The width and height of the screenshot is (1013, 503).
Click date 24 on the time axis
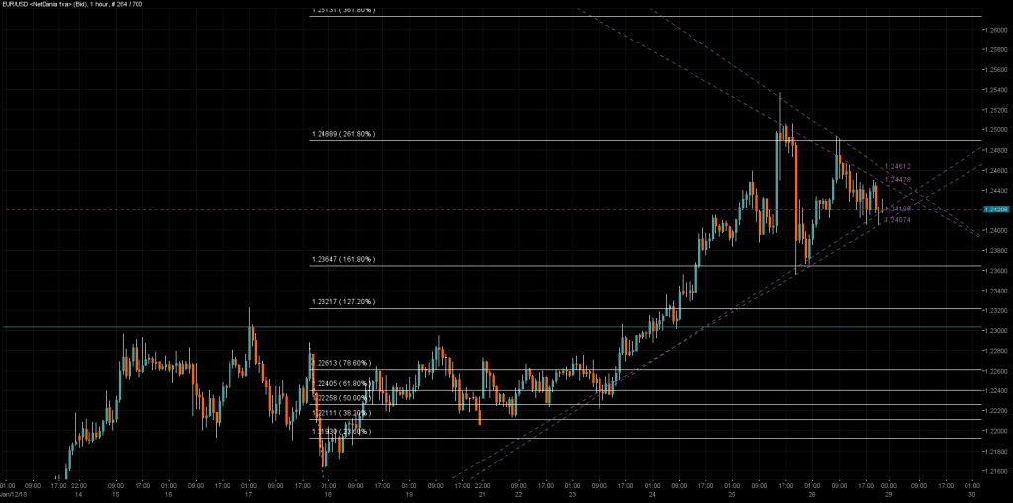pos(653,495)
